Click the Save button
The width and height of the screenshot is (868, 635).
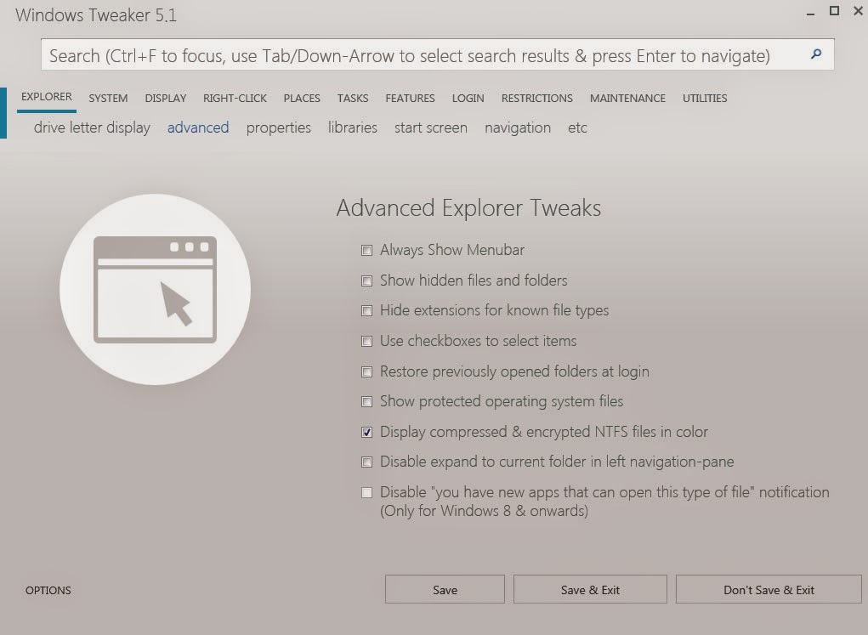click(445, 589)
